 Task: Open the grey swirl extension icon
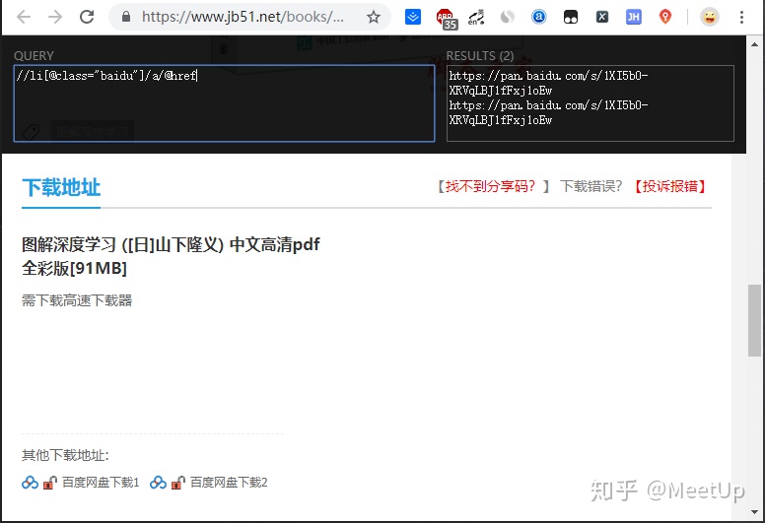point(508,17)
